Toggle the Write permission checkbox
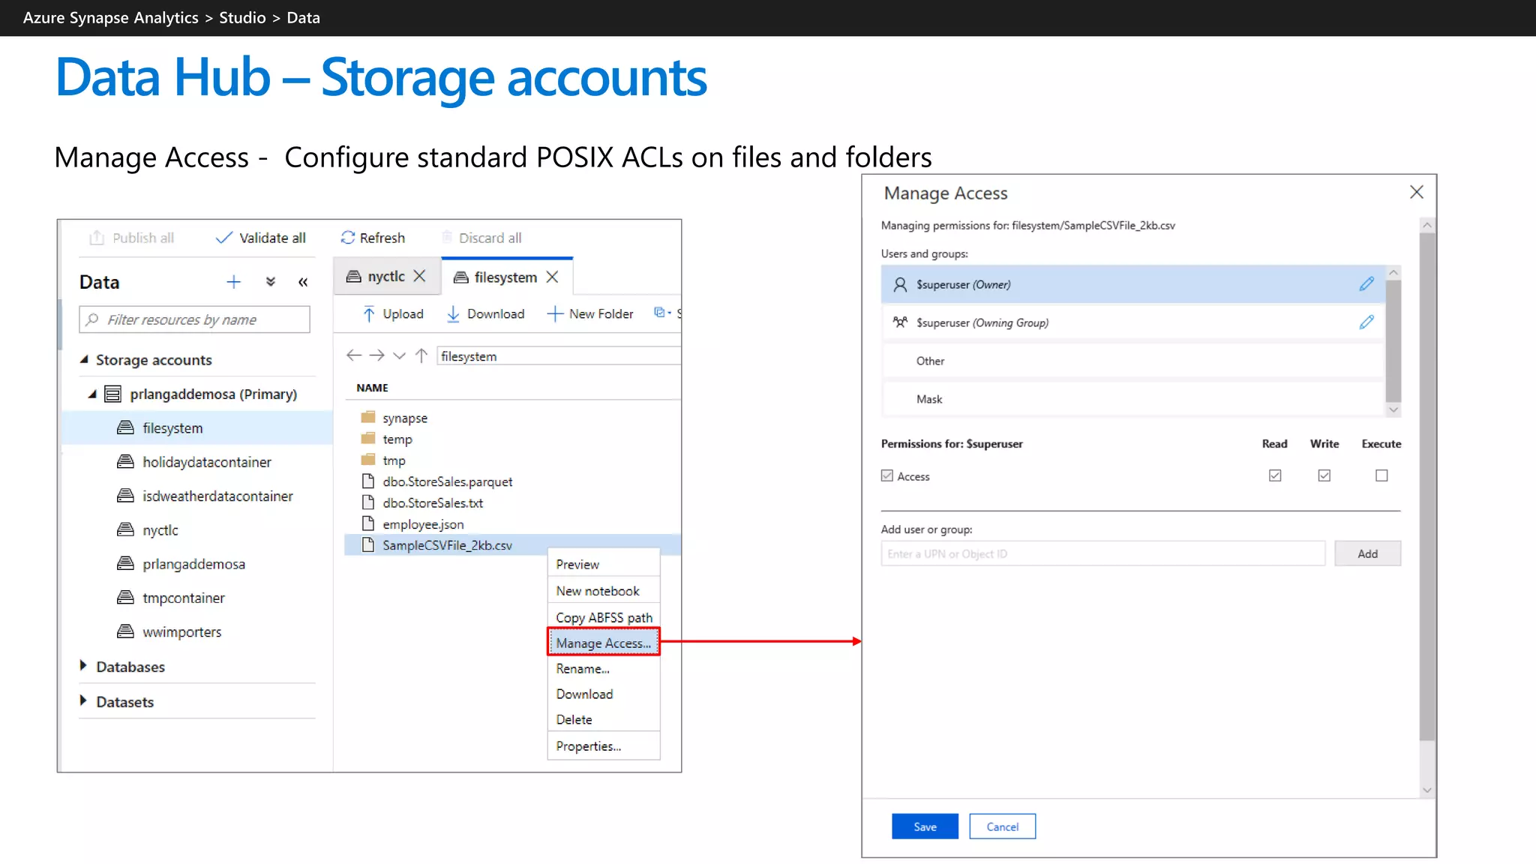The width and height of the screenshot is (1536, 864). click(1324, 475)
